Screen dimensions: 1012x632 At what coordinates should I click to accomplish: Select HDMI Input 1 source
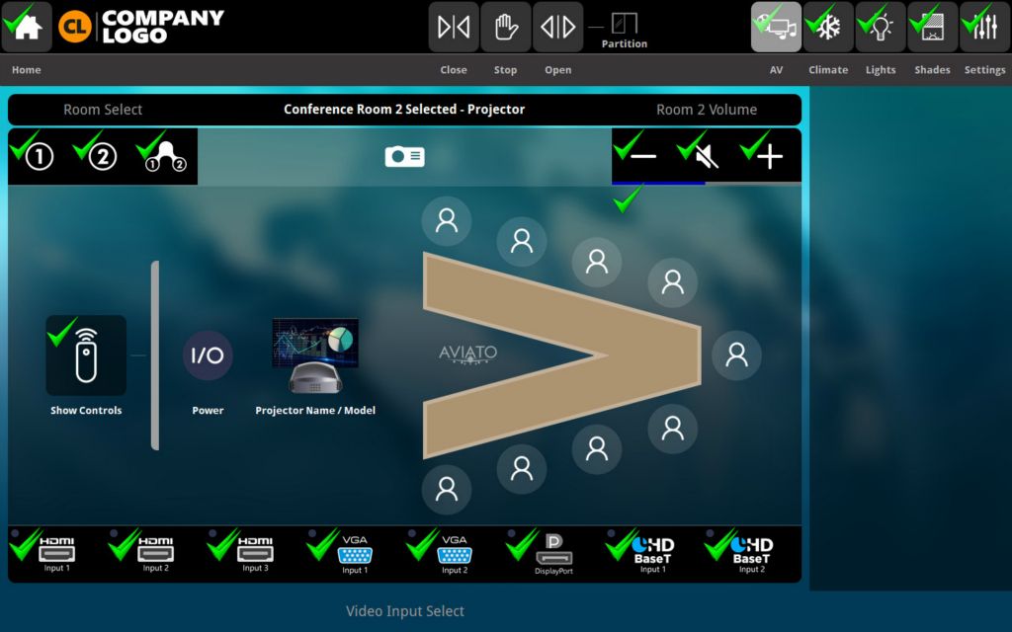(x=57, y=554)
